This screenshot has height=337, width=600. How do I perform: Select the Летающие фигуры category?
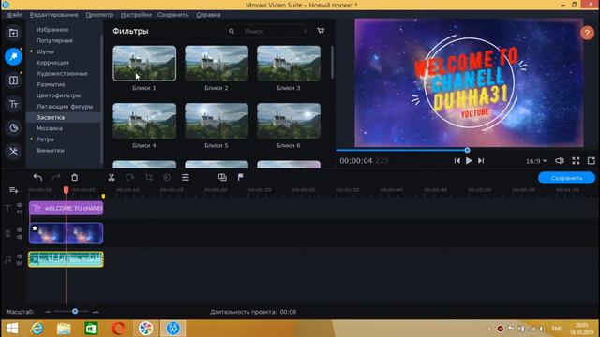point(65,107)
